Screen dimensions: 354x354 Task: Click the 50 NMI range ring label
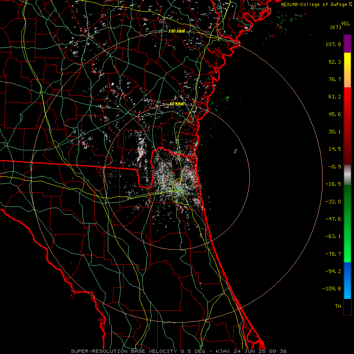[177, 104]
